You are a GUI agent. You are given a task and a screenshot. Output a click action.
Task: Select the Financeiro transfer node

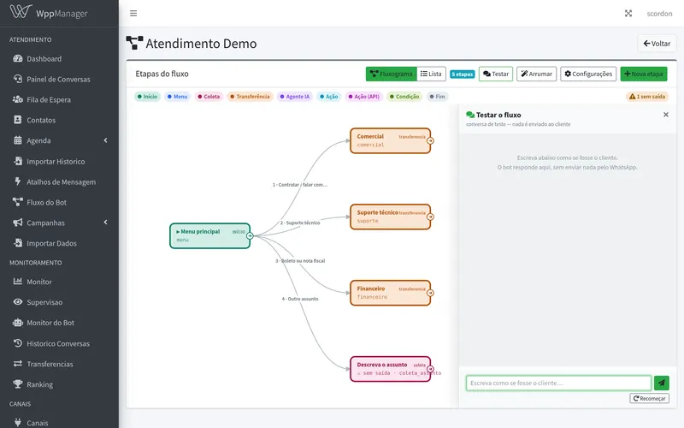coord(391,293)
